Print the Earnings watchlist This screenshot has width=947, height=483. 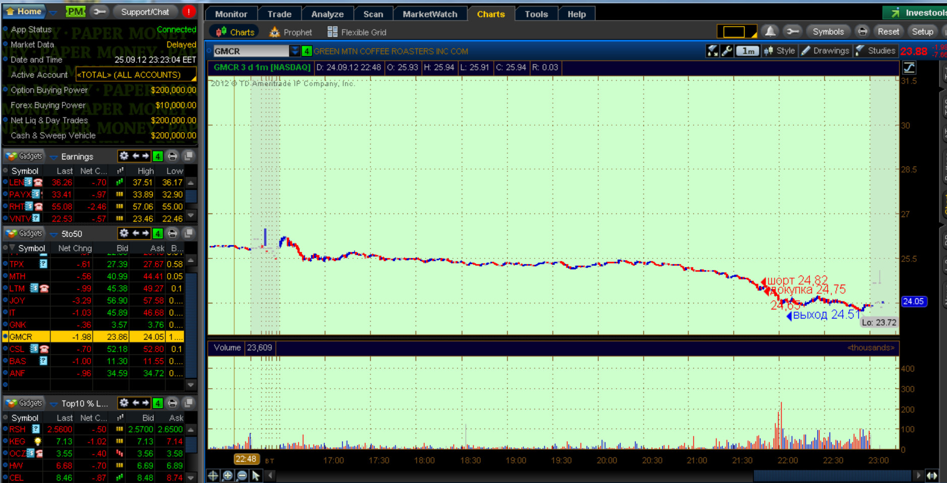click(173, 156)
